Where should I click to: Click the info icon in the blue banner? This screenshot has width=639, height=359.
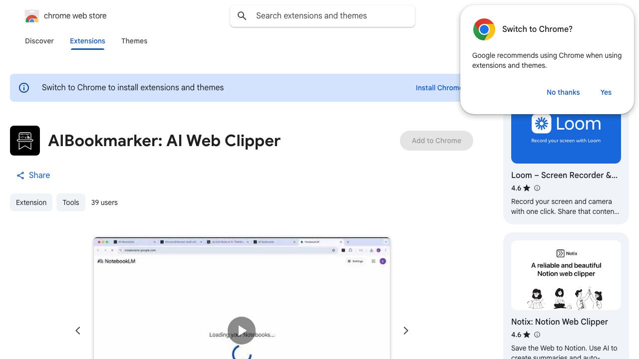click(24, 88)
